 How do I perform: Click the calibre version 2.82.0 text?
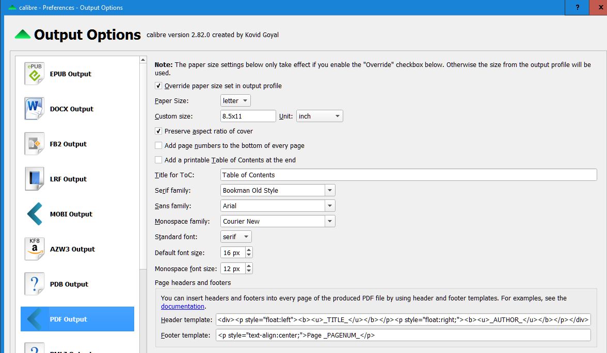coord(213,35)
